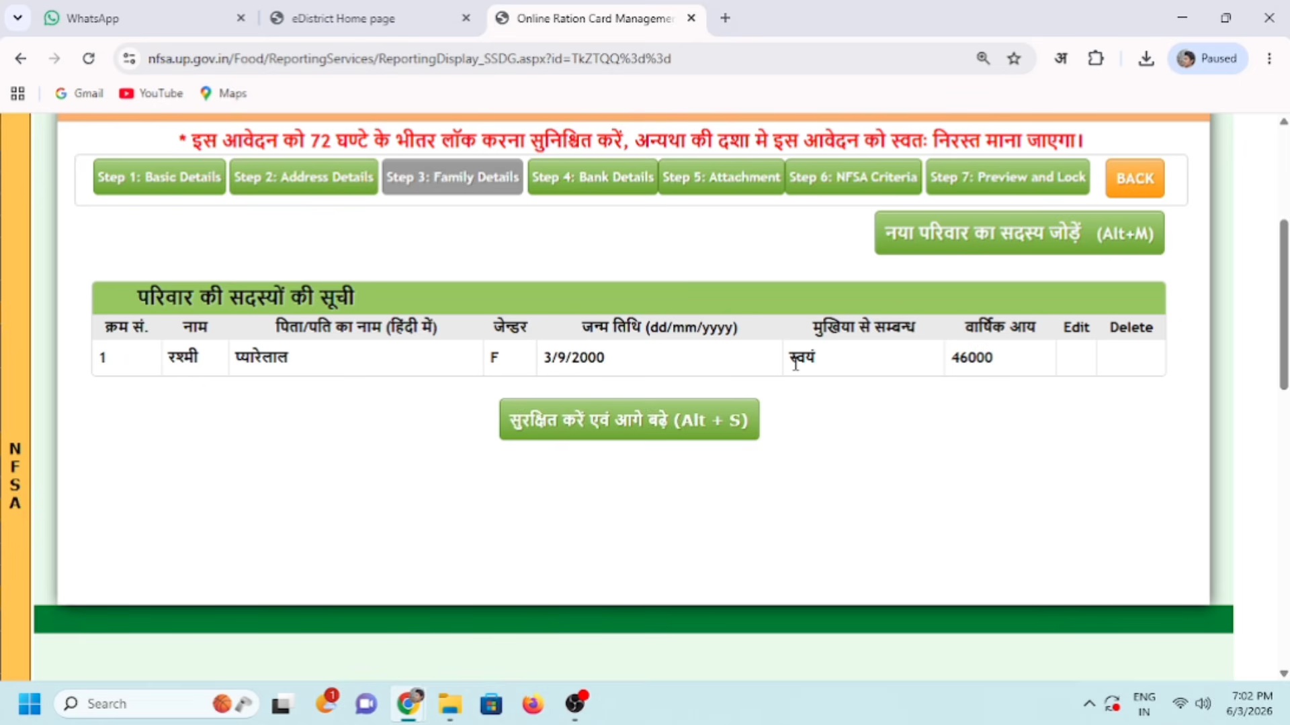Go to Step 2: Address Details

pyautogui.click(x=304, y=177)
